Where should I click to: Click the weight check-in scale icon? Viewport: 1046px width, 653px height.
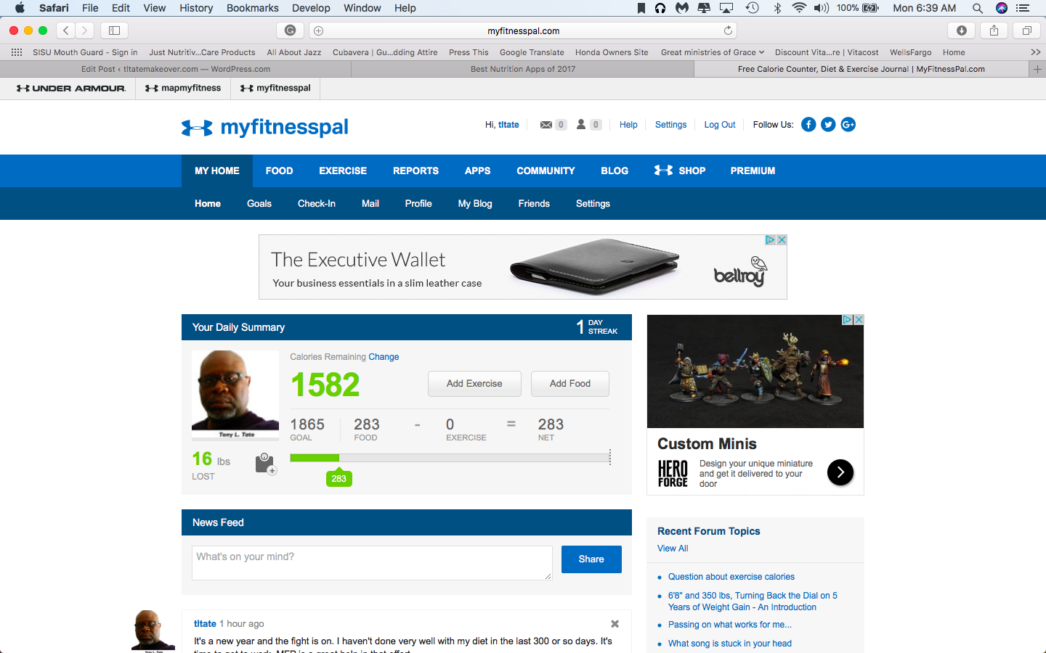click(x=265, y=464)
